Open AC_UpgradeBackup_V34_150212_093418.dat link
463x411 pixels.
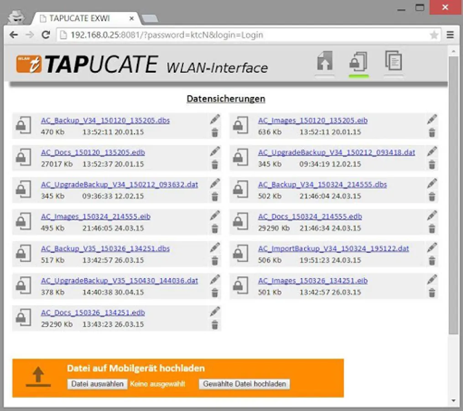[336, 152]
